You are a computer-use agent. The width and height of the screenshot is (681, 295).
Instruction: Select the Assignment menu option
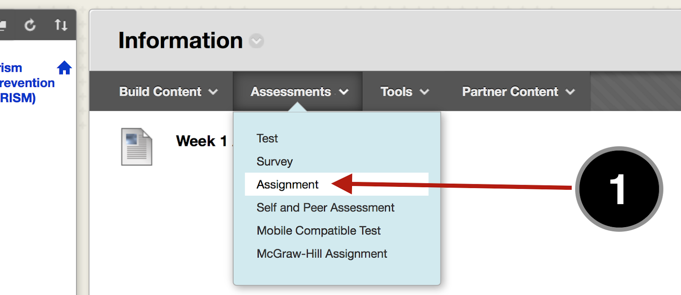click(x=288, y=185)
